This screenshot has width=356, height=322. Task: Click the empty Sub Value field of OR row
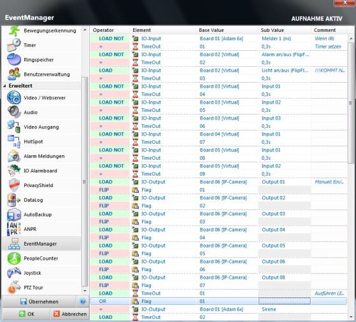[x=285, y=301]
